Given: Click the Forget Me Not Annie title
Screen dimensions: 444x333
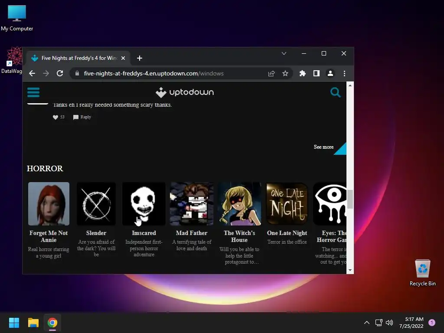Looking at the screenshot, I should pyautogui.click(x=49, y=236).
